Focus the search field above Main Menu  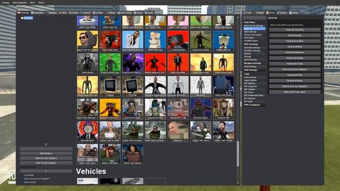pyautogui.click(x=254, y=18)
